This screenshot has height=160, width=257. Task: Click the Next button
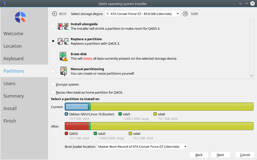click(x=220, y=155)
